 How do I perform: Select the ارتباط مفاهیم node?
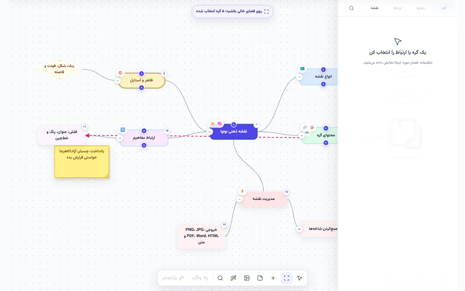[144, 138]
